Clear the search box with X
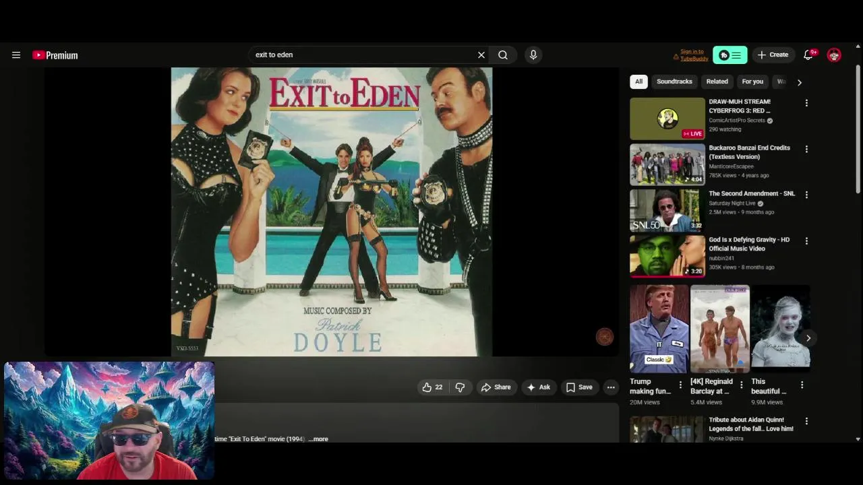The image size is (863, 485). 481,55
